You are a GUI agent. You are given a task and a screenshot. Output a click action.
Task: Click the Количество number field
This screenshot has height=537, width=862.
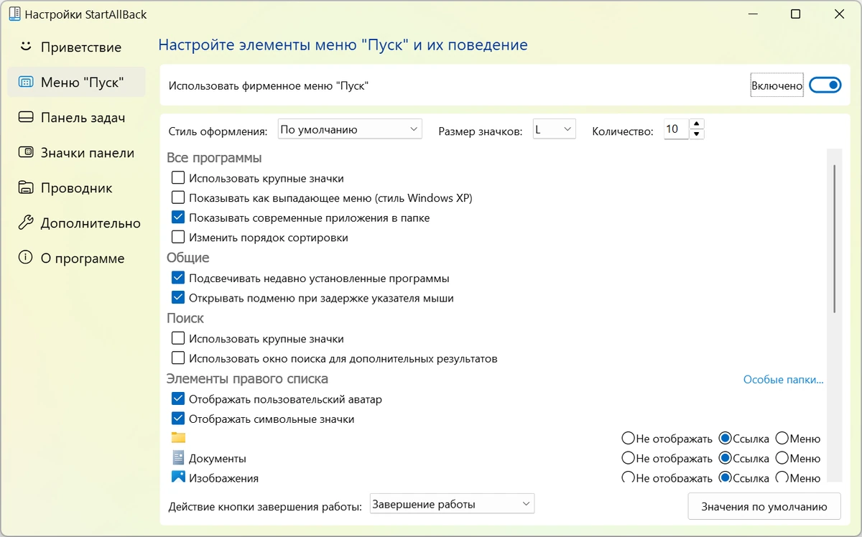coord(677,129)
